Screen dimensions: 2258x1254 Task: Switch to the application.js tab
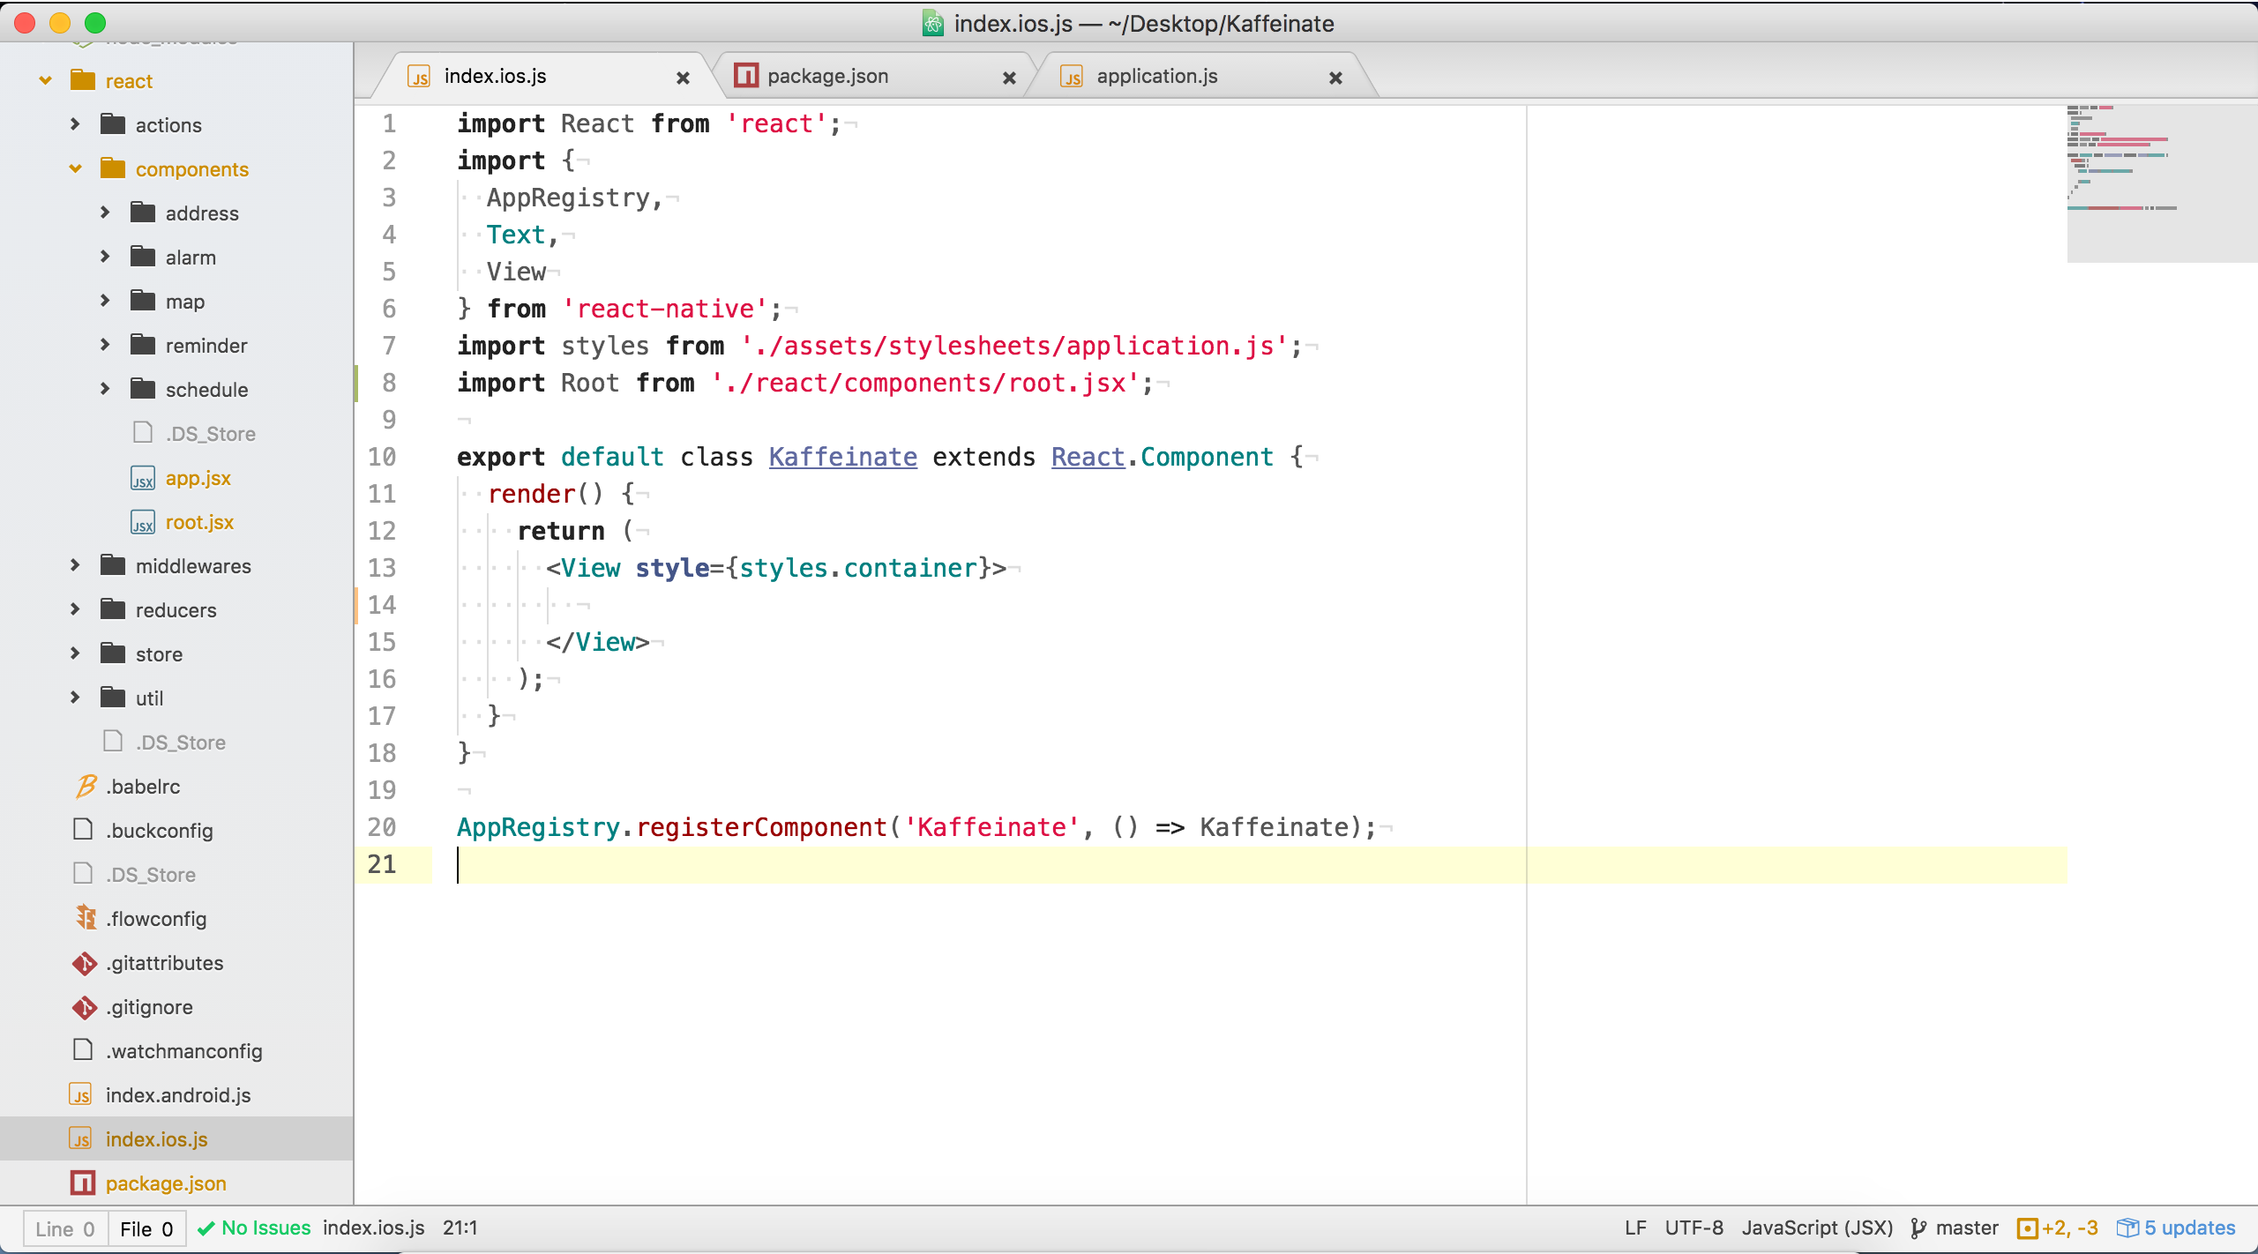tap(1156, 76)
